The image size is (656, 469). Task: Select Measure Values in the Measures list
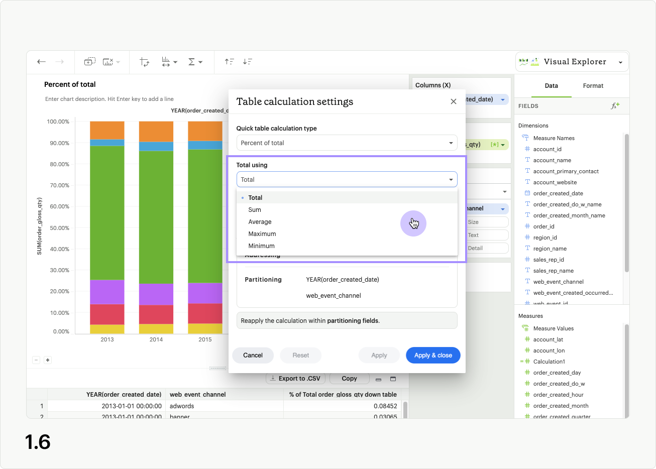coord(554,328)
